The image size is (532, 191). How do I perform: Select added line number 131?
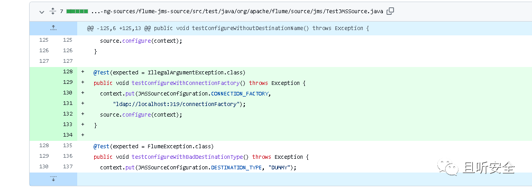68,103
